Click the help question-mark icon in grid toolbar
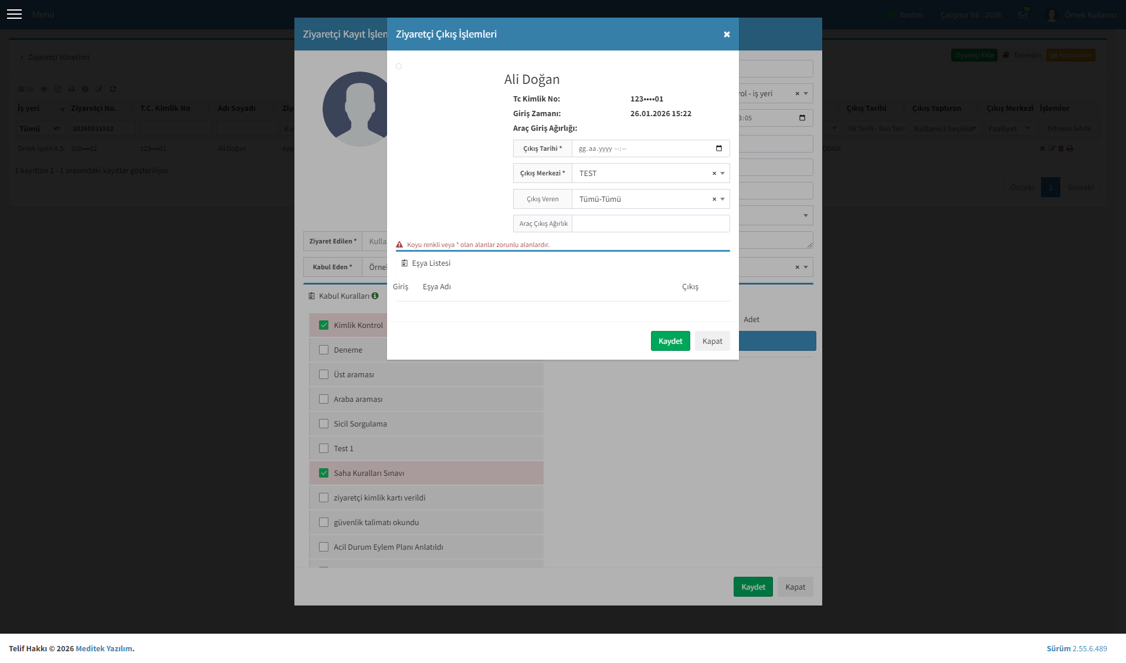Image resolution: width=1126 pixels, height=663 pixels. (x=85, y=89)
